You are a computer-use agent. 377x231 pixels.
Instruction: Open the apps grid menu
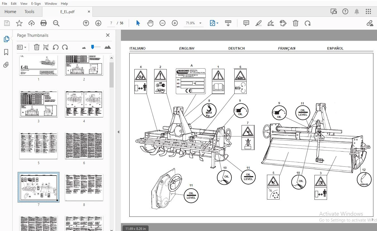click(368, 11)
